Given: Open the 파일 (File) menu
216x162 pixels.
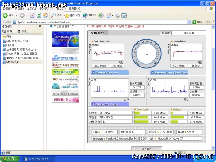Looking at the screenshot, I should coord(7,9).
